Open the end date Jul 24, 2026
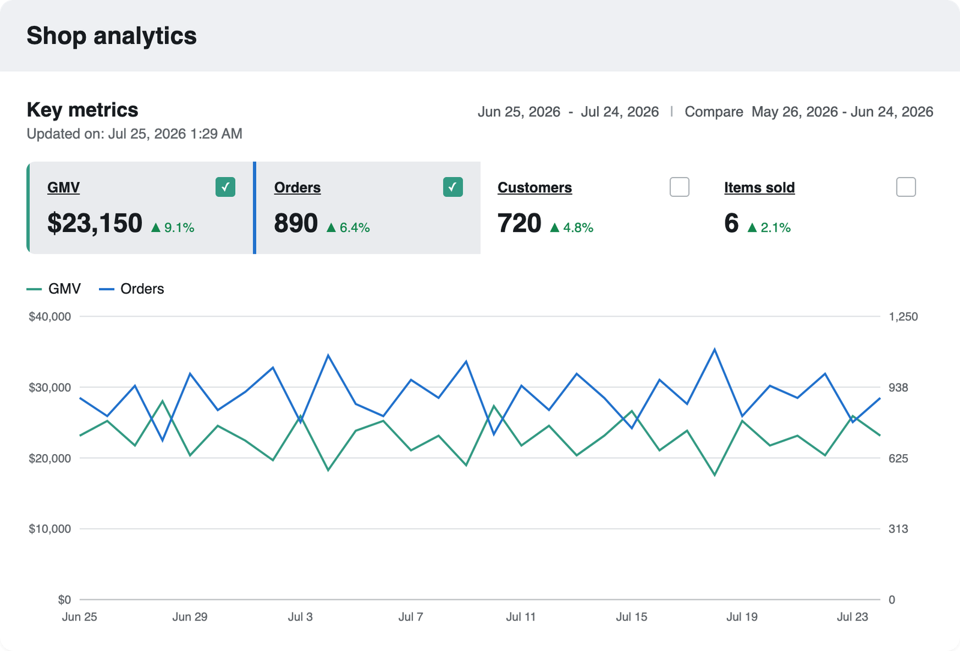 (x=620, y=112)
